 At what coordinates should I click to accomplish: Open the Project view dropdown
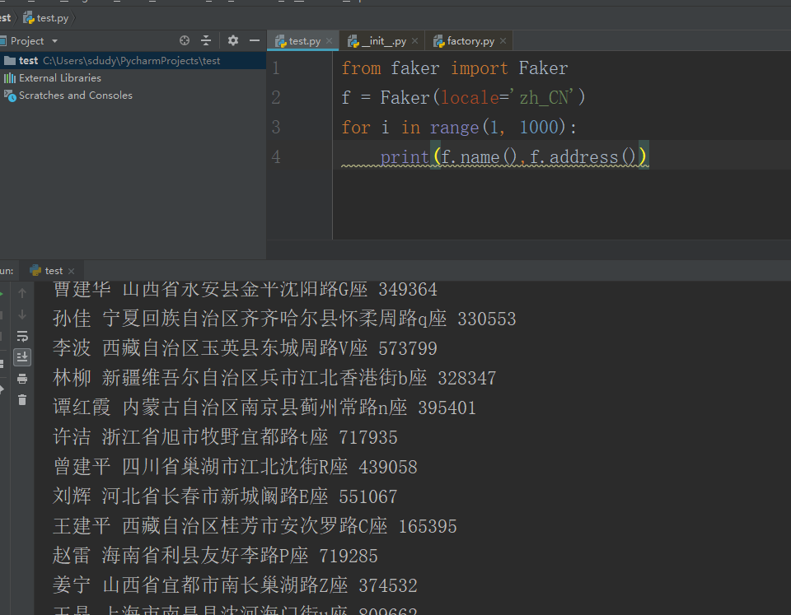coord(54,41)
